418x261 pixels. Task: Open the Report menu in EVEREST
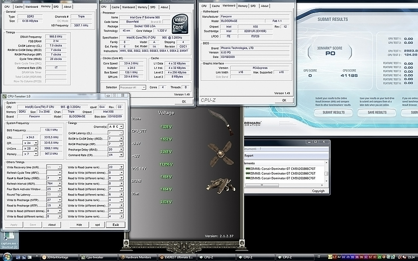point(249,155)
